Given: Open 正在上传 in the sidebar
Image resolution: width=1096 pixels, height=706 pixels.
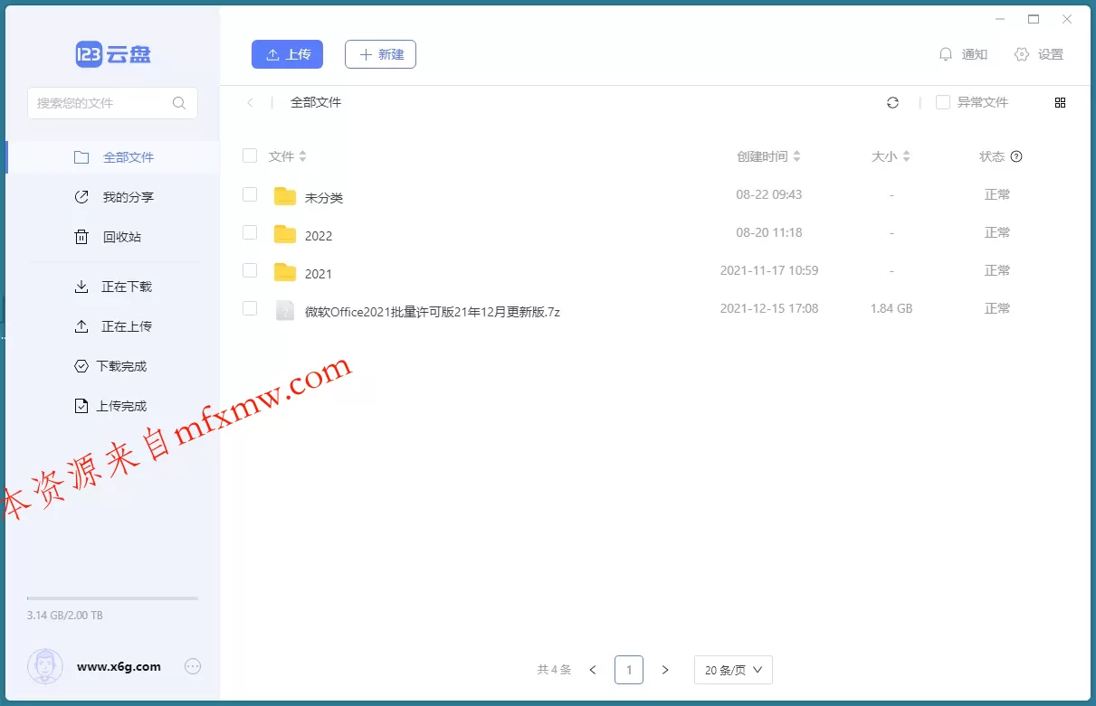Looking at the screenshot, I should pyautogui.click(x=113, y=326).
